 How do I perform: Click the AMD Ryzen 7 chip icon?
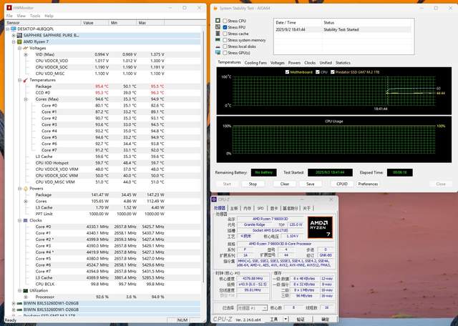pyautogui.click(x=19, y=41)
